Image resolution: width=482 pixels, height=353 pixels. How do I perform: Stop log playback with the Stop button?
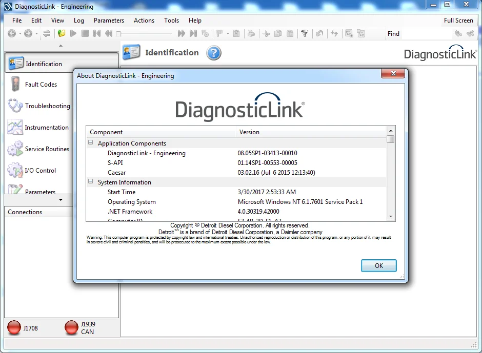[x=85, y=33]
